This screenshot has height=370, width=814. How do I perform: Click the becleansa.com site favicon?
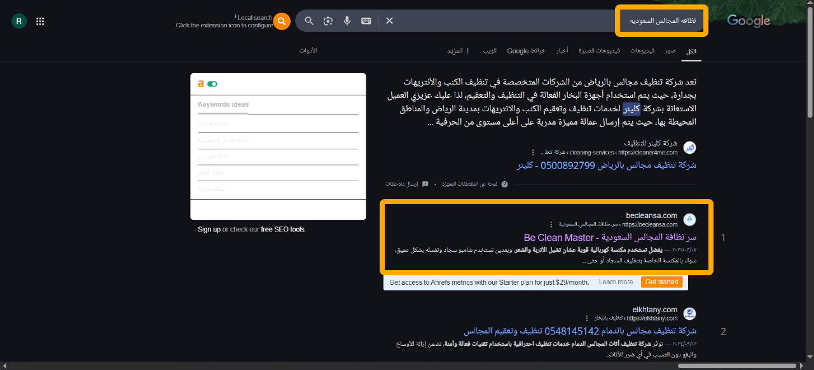(x=689, y=220)
